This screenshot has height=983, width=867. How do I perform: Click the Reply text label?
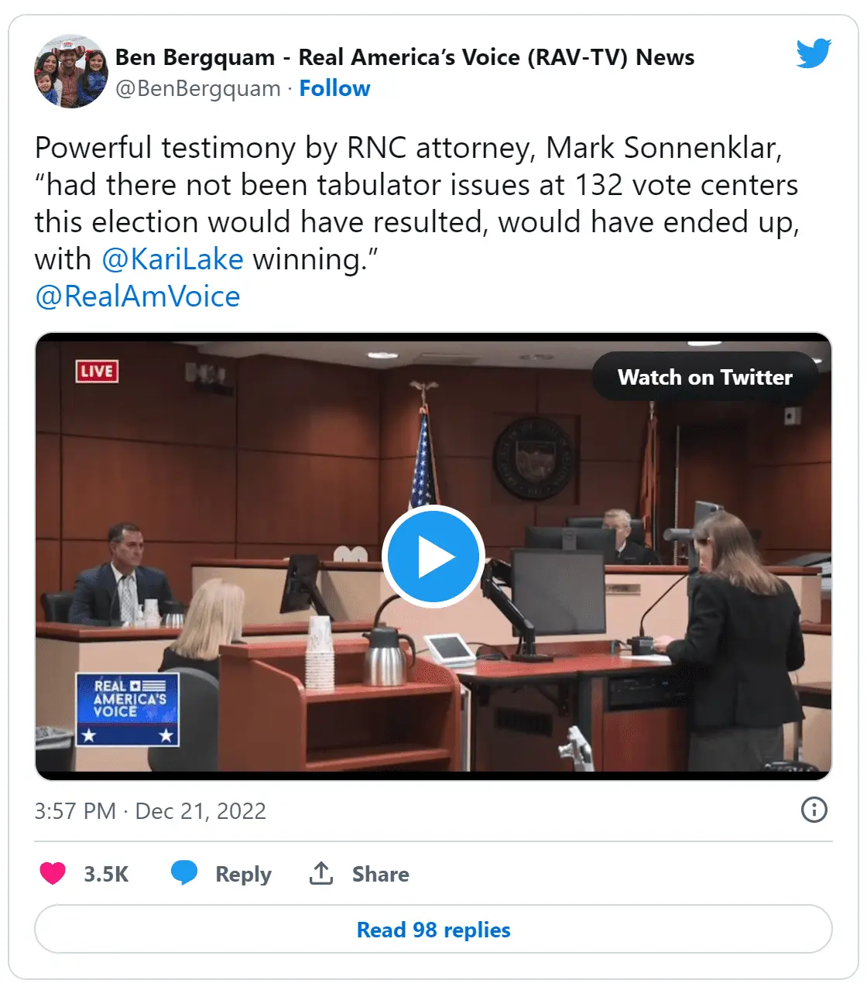243,874
